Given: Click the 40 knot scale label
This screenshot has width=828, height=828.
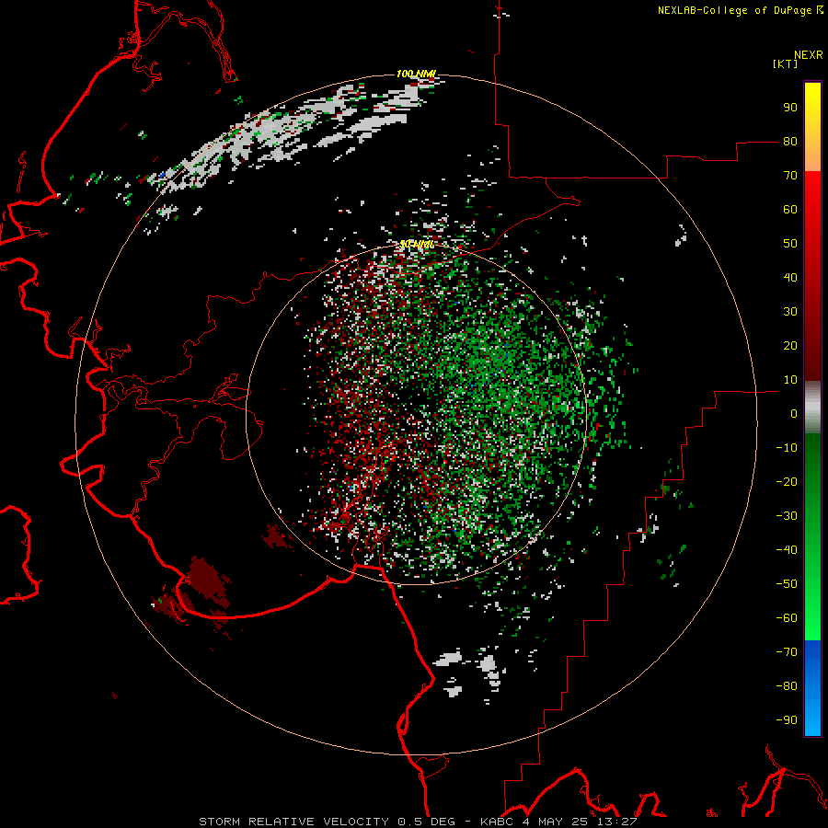Looking at the screenshot, I should coord(790,278).
